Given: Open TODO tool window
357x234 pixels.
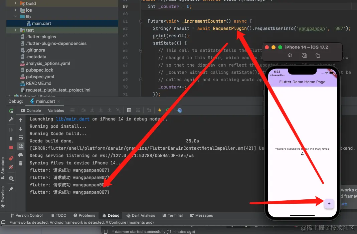Looking at the screenshot, I should pyautogui.click(x=58, y=215).
